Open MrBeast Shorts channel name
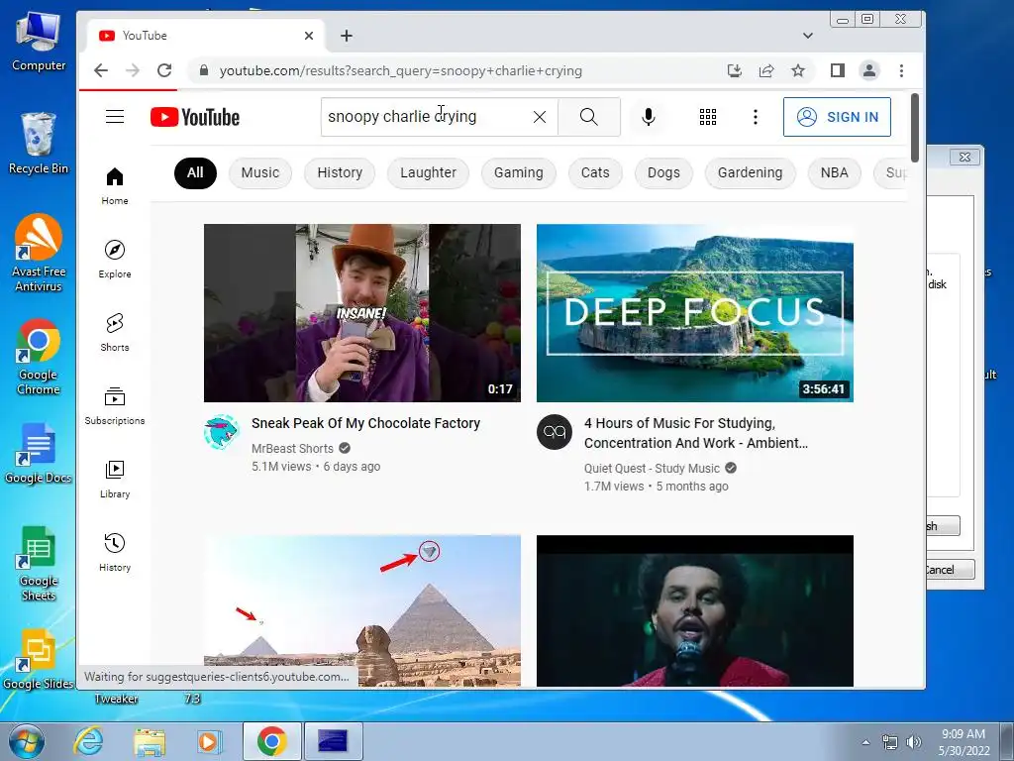1014x761 pixels. tap(292, 449)
